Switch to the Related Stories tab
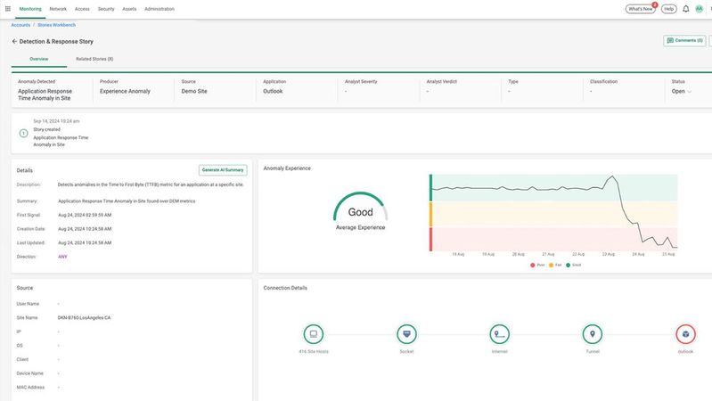This screenshot has width=712, height=401. (x=94, y=59)
